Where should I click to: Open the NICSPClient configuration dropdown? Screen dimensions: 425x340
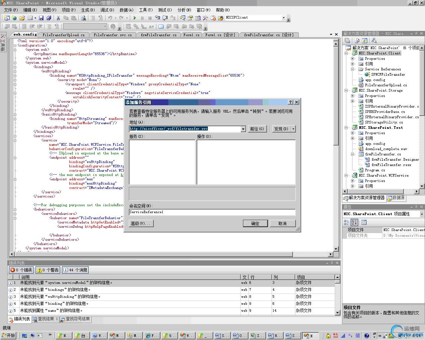tap(284, 18)
